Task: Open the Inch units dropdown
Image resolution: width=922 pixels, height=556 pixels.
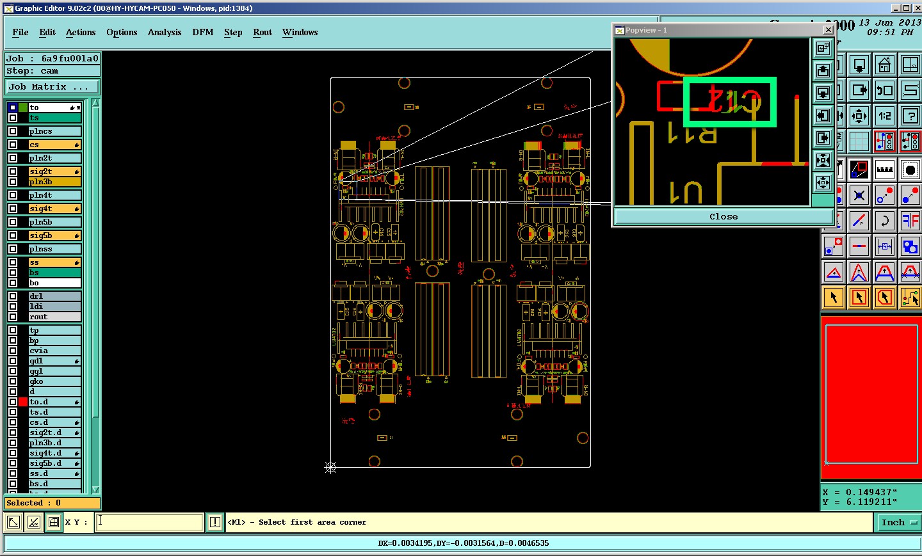Action: [898, 522]
